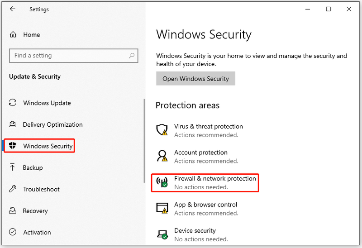This screenshot has height=248, width=362.
Task: Click the back arrow icon in Settings
Action: pyautogui.click(x=13, y=9)
